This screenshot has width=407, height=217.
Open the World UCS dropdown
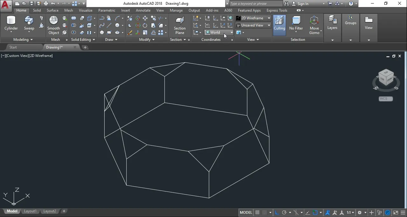(x=219, y=32)
